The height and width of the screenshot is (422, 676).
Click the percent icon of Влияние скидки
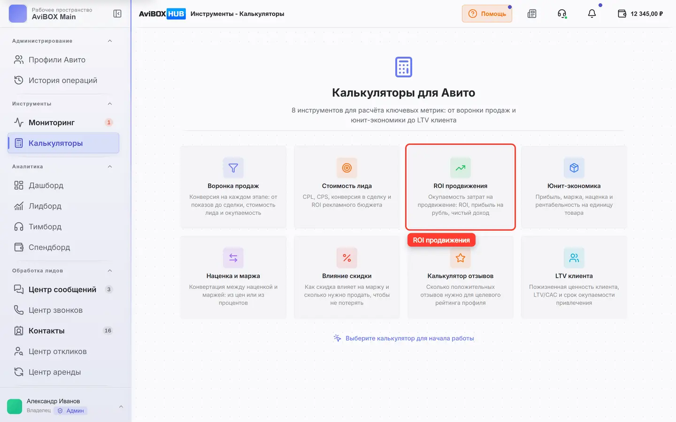click(347, 258)
